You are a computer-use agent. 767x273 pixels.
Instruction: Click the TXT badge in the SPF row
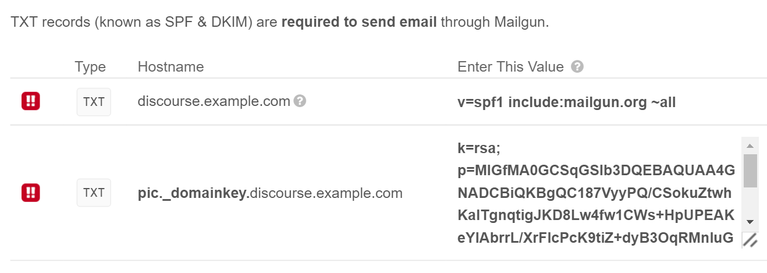coord(94,102)
